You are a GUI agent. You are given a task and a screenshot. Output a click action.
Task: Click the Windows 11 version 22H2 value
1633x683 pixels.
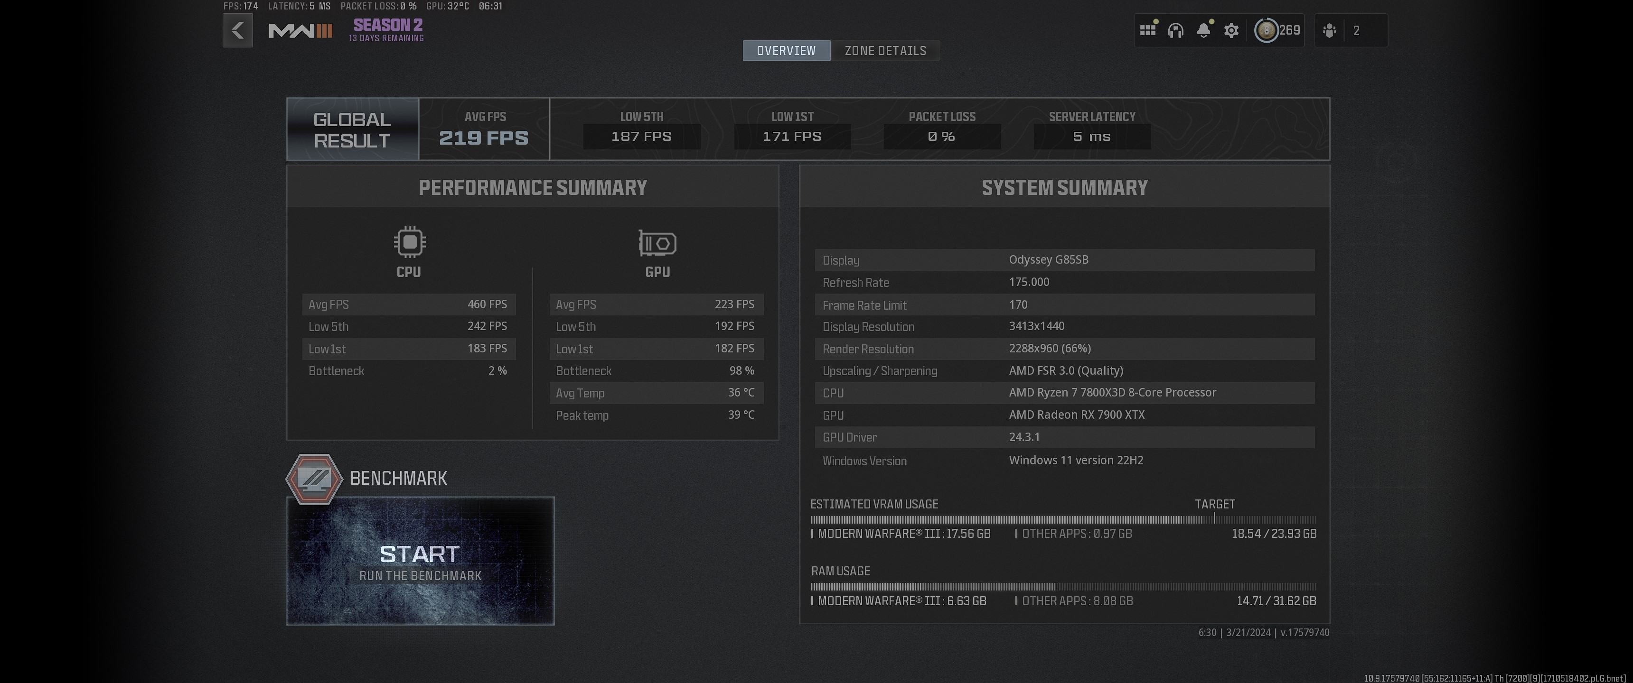[x=1076, y=461]
